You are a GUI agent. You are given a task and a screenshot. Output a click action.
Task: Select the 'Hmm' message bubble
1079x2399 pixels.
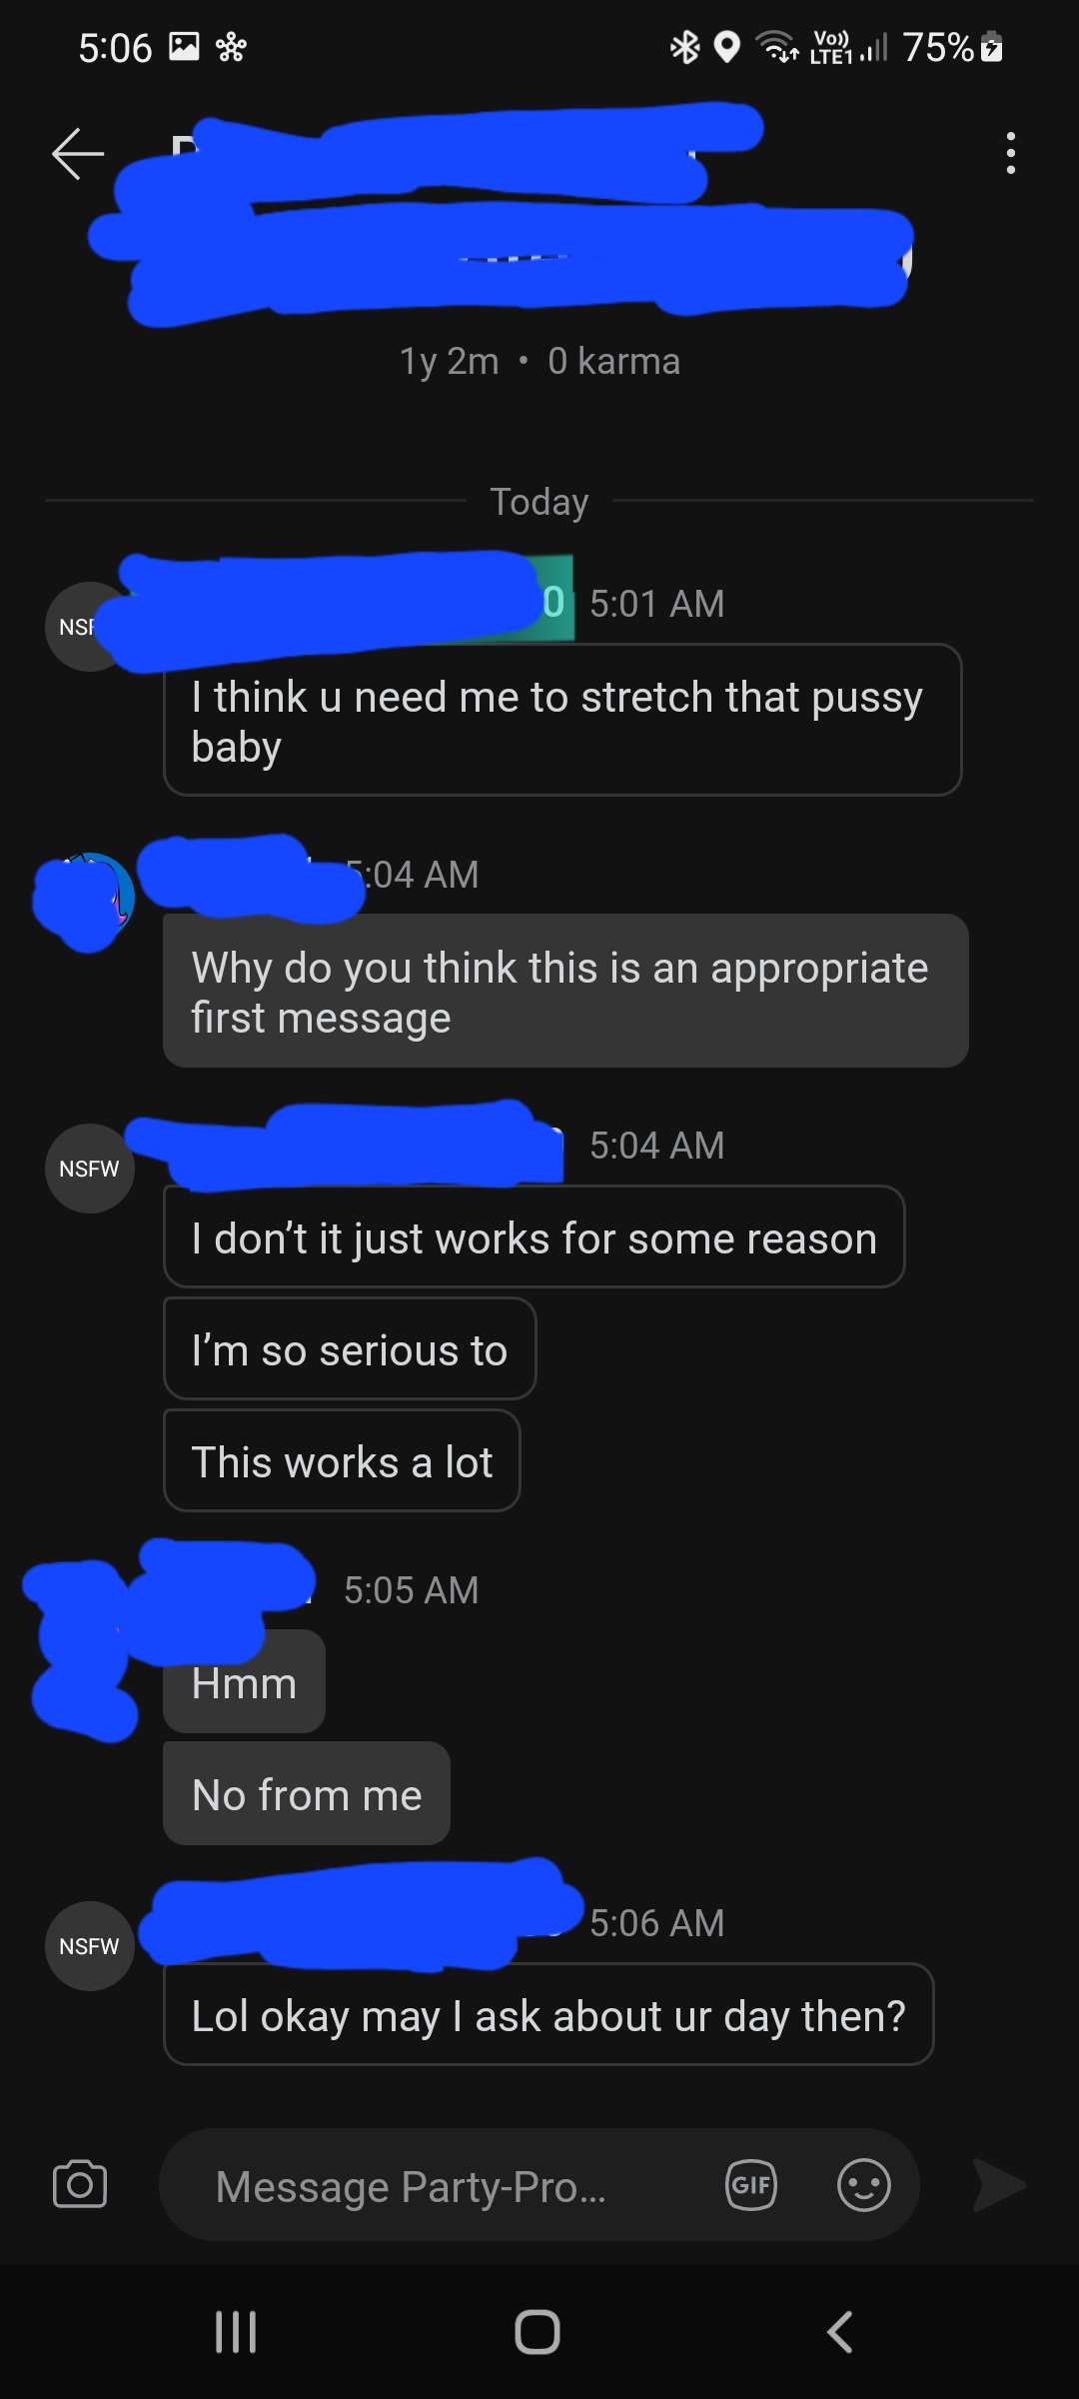244,1682
